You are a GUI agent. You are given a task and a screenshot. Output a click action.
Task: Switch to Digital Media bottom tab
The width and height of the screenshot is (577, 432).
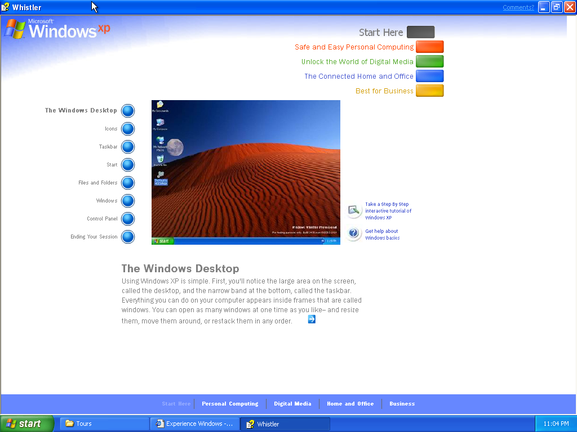pos(292,404)
